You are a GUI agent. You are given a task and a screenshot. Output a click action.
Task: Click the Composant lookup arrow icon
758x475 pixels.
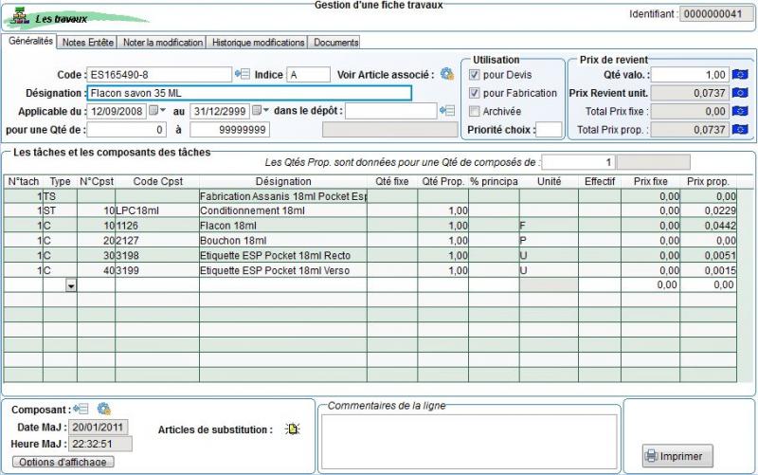tap(81, 410)
